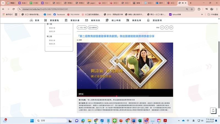The width and height of the screenshot is (220, 124).
Task: Open a new browser tab
Action: tap(191, 3)
